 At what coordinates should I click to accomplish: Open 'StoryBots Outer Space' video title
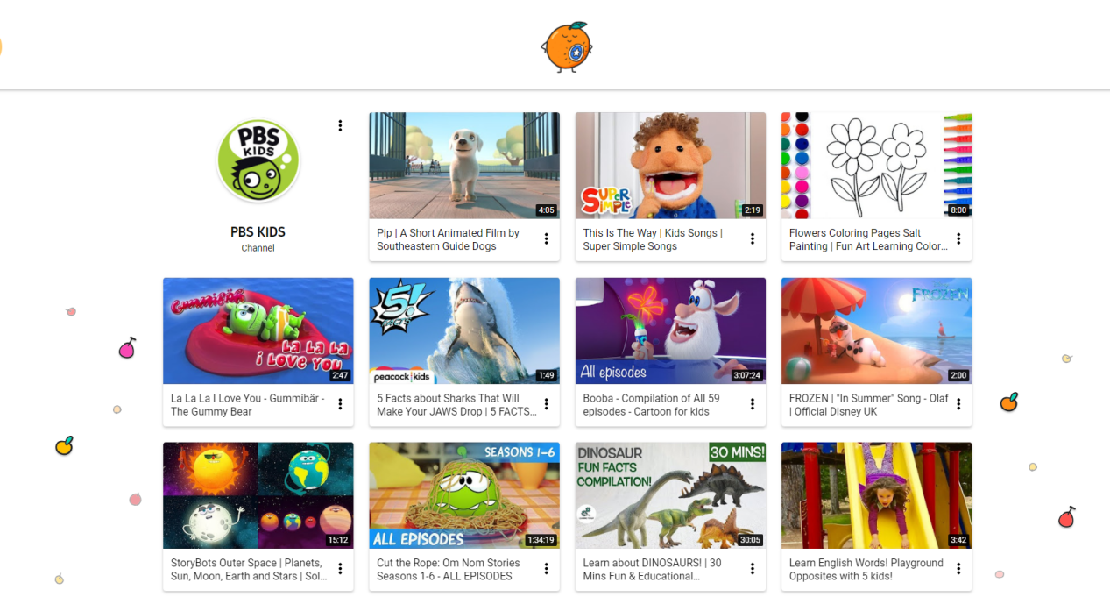(x=249, y=569)
